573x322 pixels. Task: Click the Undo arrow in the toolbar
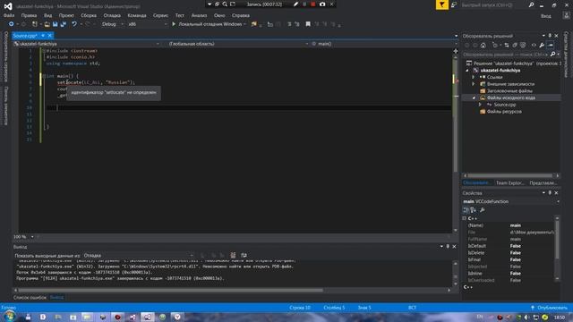74,24
